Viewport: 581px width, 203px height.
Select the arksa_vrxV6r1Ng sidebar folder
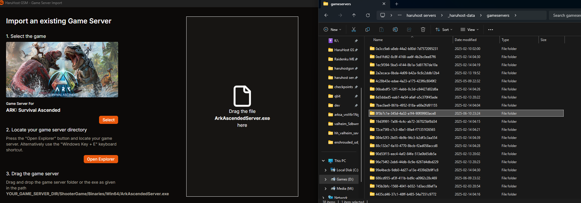[343, 115]
